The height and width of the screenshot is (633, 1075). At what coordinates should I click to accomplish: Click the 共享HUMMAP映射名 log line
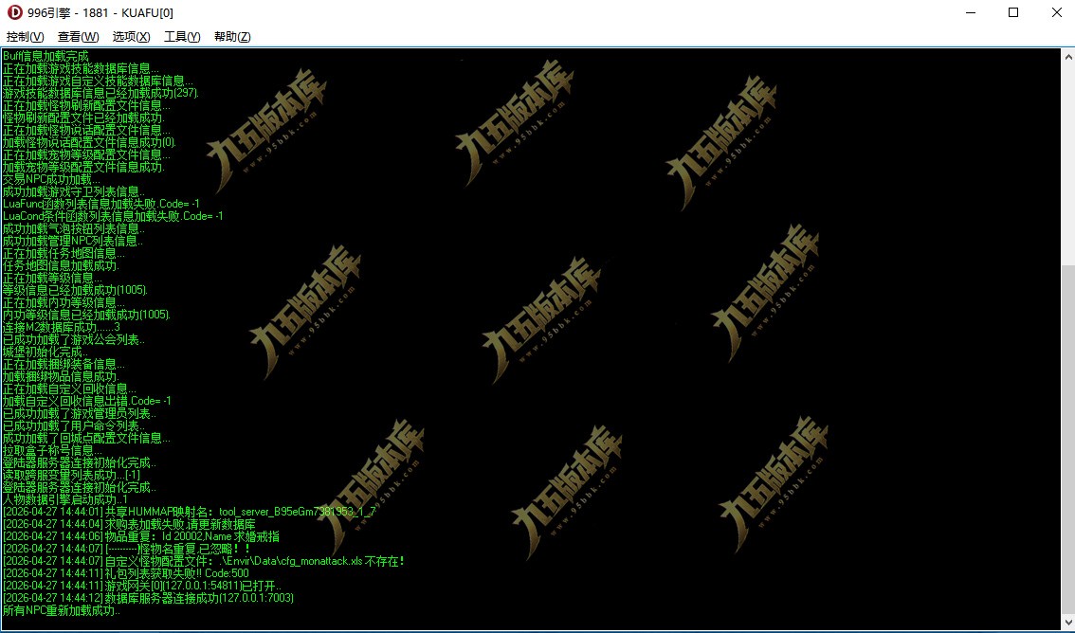pyautogui.click(x=190, y=513)
